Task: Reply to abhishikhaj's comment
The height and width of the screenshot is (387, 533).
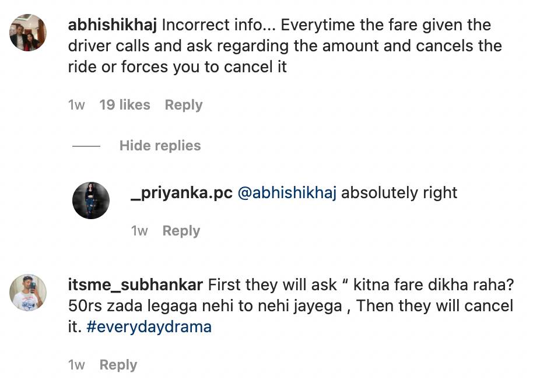Action: tap(184, 105)
